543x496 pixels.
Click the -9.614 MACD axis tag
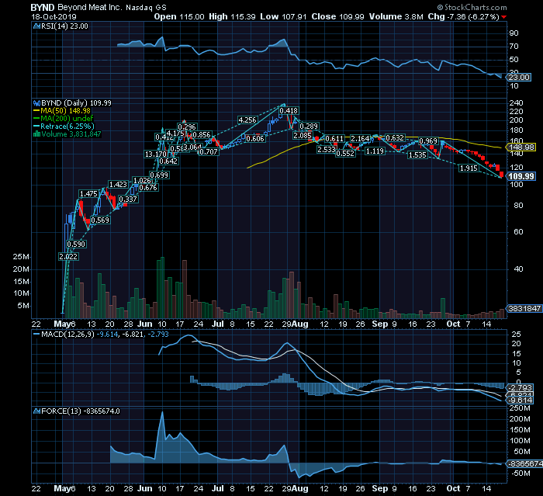tap(520, 401)
